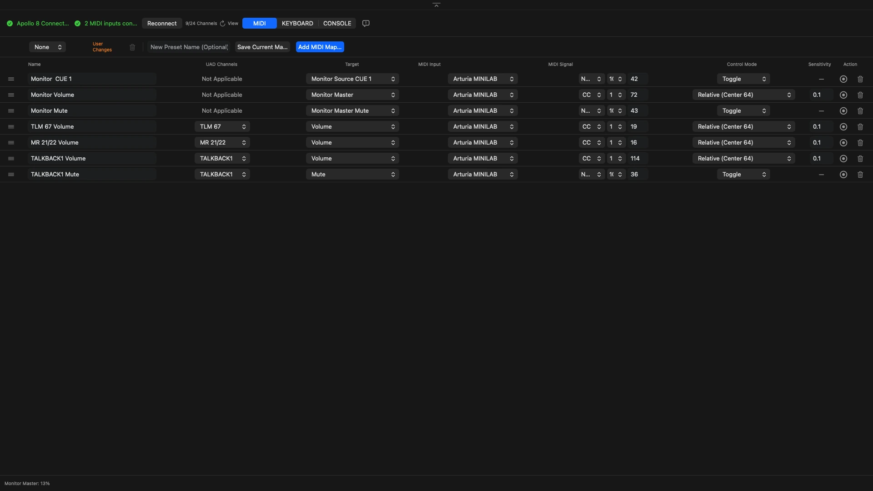Click the 2 MIDI inputs con... status text
This screenshot has height=491, width=873.
tap(110, 23)
